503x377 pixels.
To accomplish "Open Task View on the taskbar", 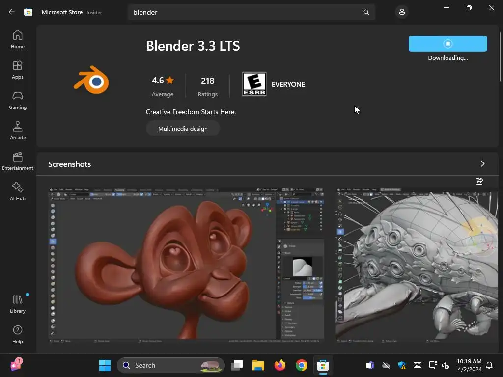I will pos(237,365).
